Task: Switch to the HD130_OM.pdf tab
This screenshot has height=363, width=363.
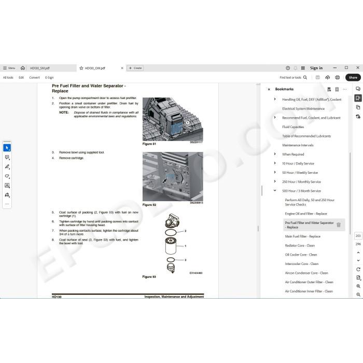Action: [x=95, y=68]
